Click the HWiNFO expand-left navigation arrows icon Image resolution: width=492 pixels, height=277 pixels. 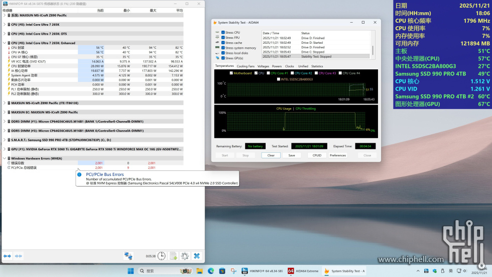pos(7,256)
